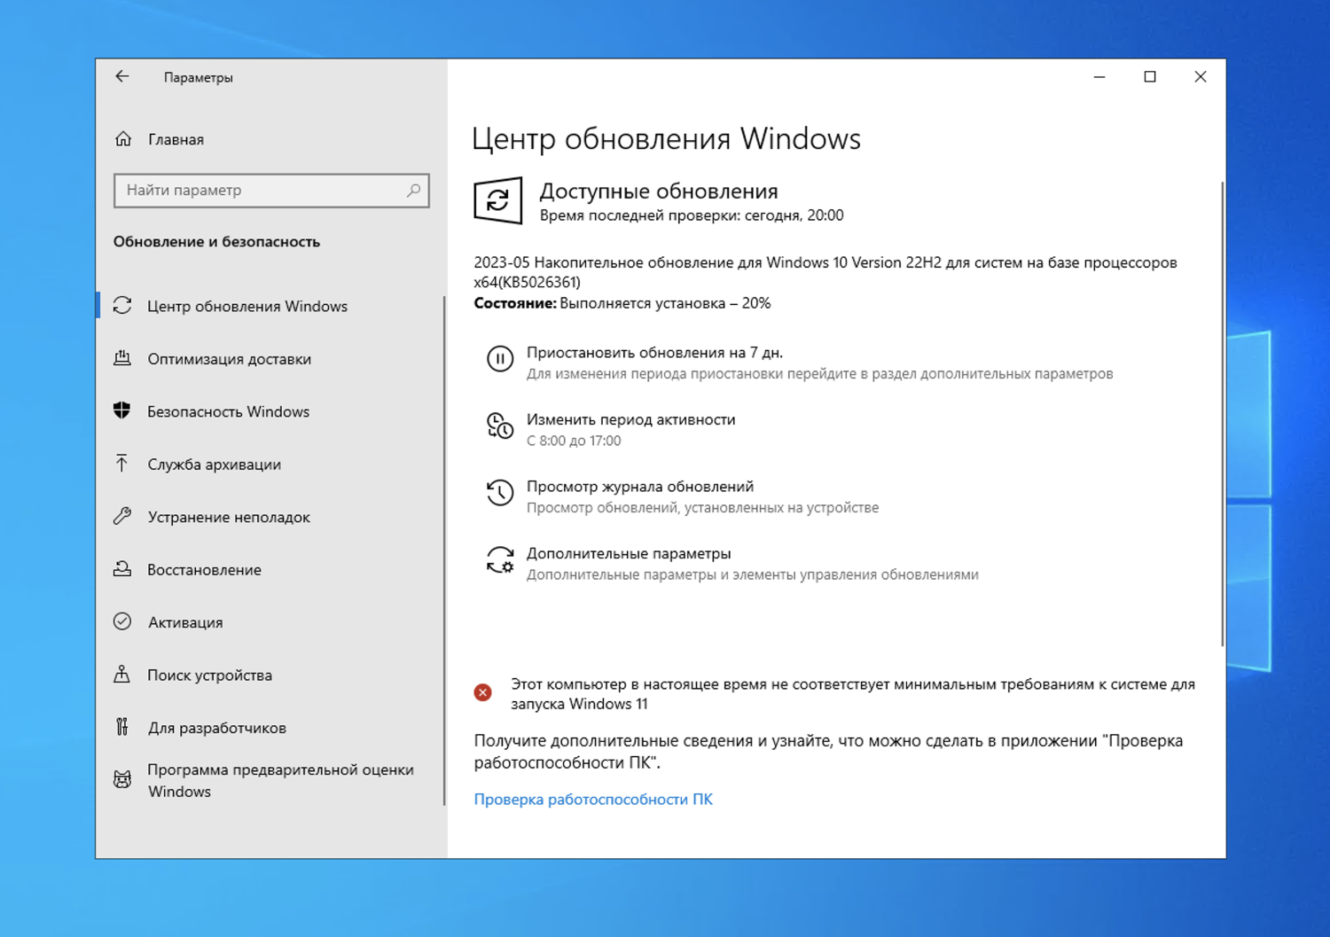Image resolution: width=1330 pixels, height=937 pixels.
Task: Click the Для разработчиков tools icon
Action: coord(122,727)
